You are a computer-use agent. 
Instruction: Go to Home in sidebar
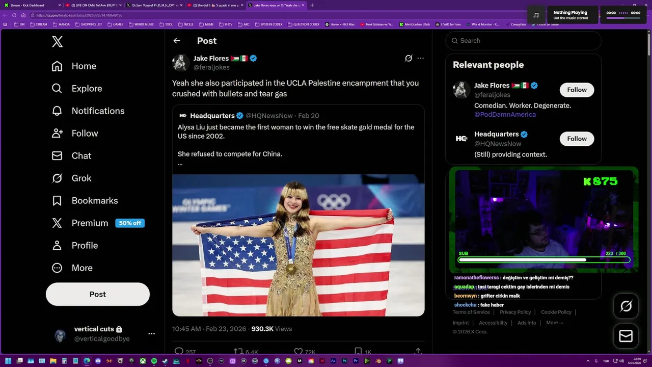tap(74, 66)
